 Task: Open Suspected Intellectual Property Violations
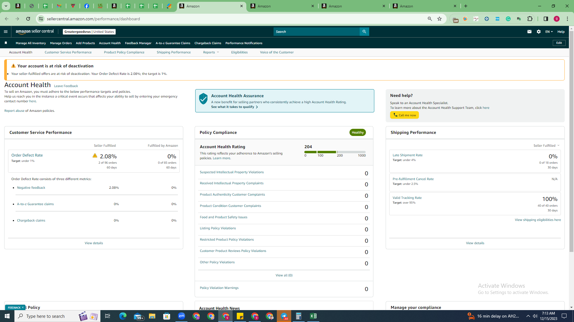coord(232,172)
